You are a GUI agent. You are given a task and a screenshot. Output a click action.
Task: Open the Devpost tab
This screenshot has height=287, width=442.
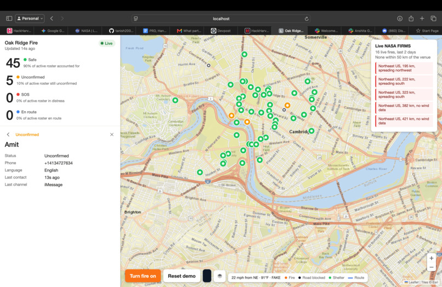221,31
